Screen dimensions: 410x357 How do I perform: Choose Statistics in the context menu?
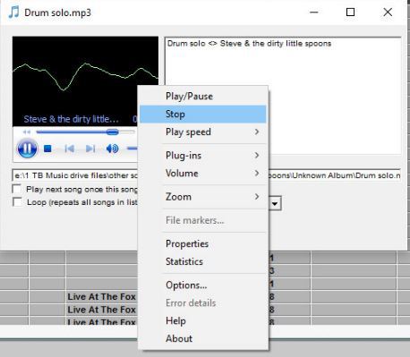tap(203, 261)
